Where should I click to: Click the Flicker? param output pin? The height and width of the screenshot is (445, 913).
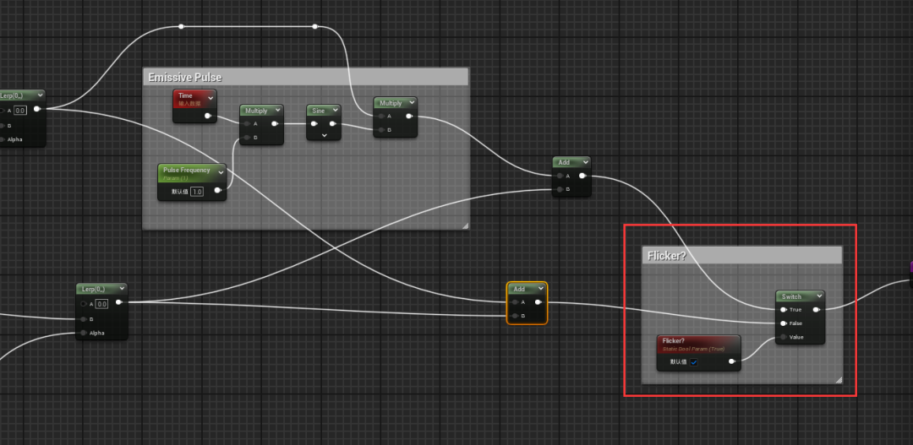click(732, 361)
